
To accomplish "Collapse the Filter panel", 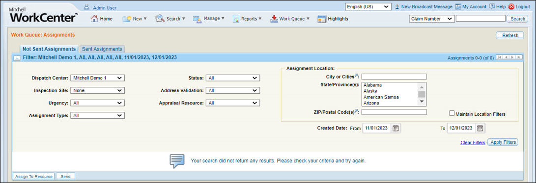I will point(17,58).
